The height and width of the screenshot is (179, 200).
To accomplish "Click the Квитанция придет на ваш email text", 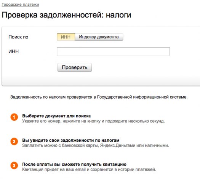I will pos(89,169).
